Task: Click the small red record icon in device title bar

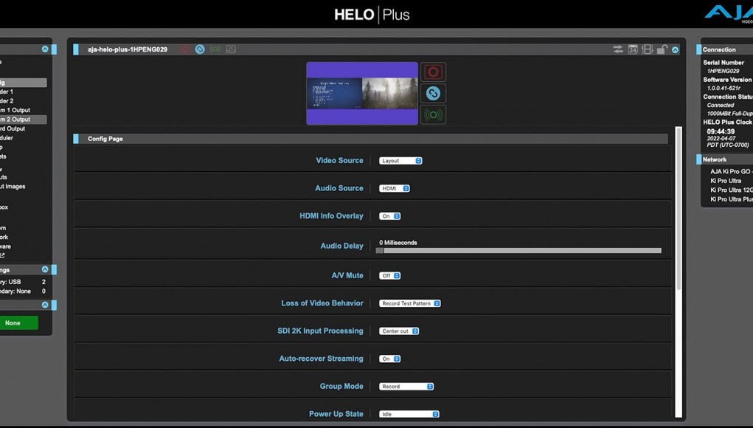Action: coord(184,49)
